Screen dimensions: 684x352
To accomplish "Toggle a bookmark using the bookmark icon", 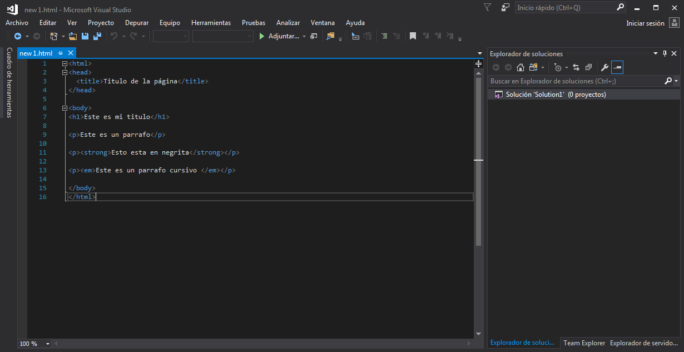I will 414,36.
